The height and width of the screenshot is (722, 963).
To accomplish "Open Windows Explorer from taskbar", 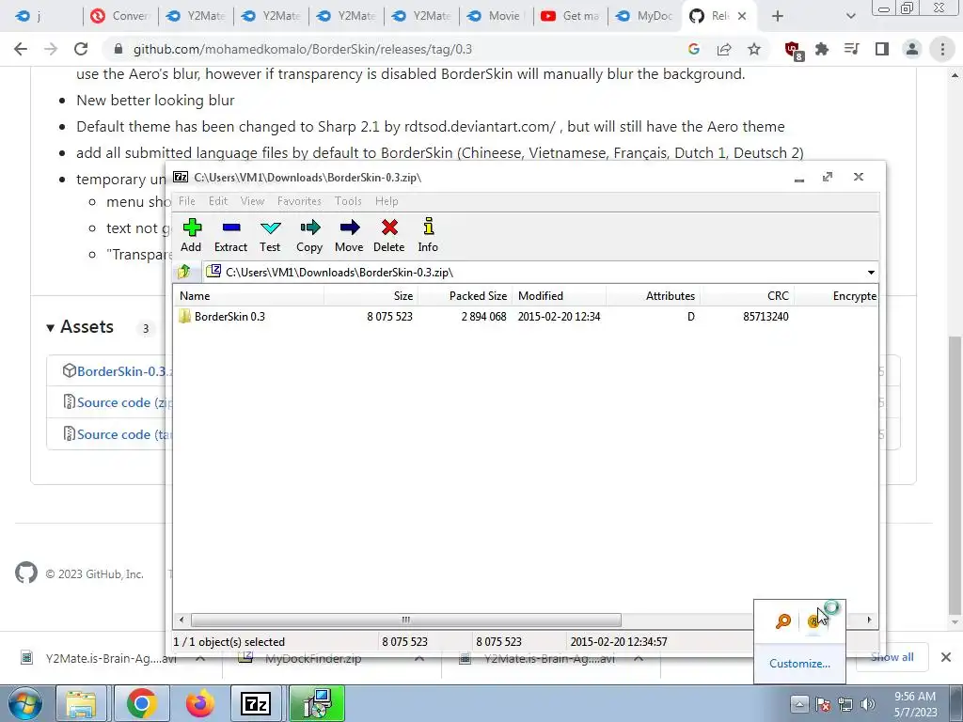I will click(x=81, y=703).
